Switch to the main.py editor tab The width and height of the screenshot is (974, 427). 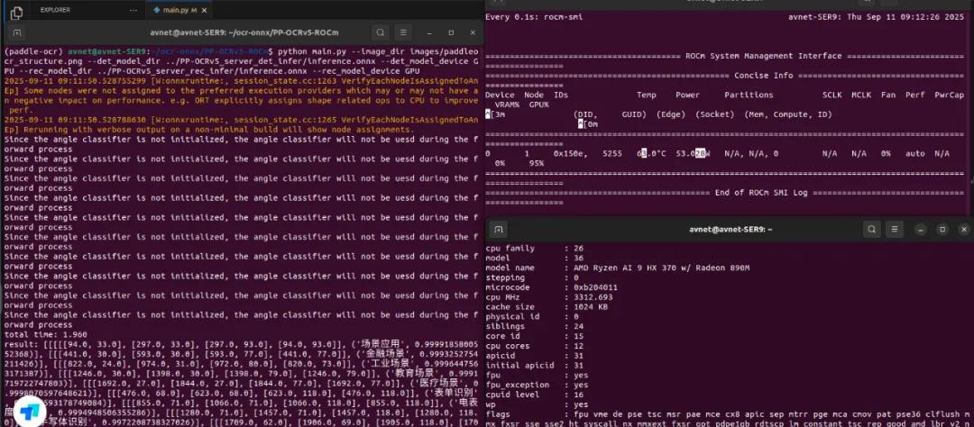tap(179, 11)
